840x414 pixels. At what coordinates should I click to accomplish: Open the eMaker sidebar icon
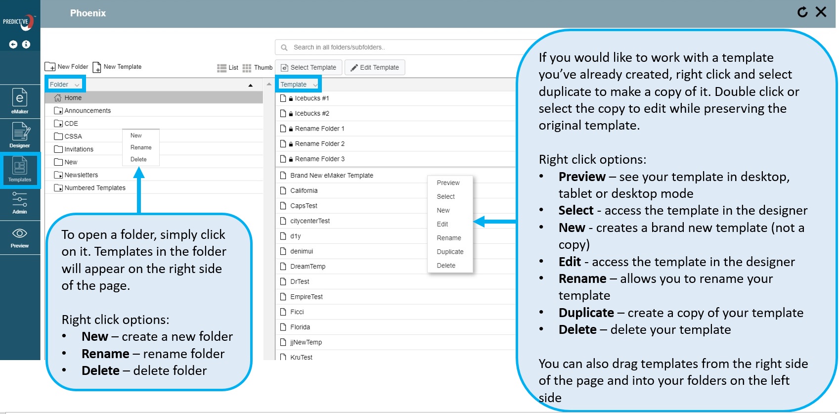tap(20, 101)
